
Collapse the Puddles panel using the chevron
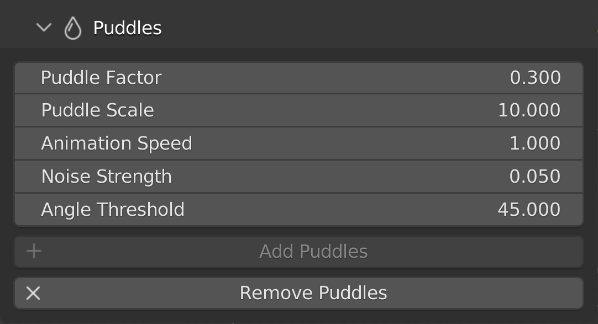coord(43,27)
